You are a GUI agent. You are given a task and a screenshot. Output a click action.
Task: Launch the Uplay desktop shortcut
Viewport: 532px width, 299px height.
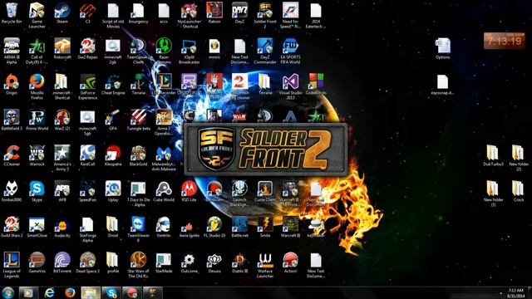click(113, 192)
